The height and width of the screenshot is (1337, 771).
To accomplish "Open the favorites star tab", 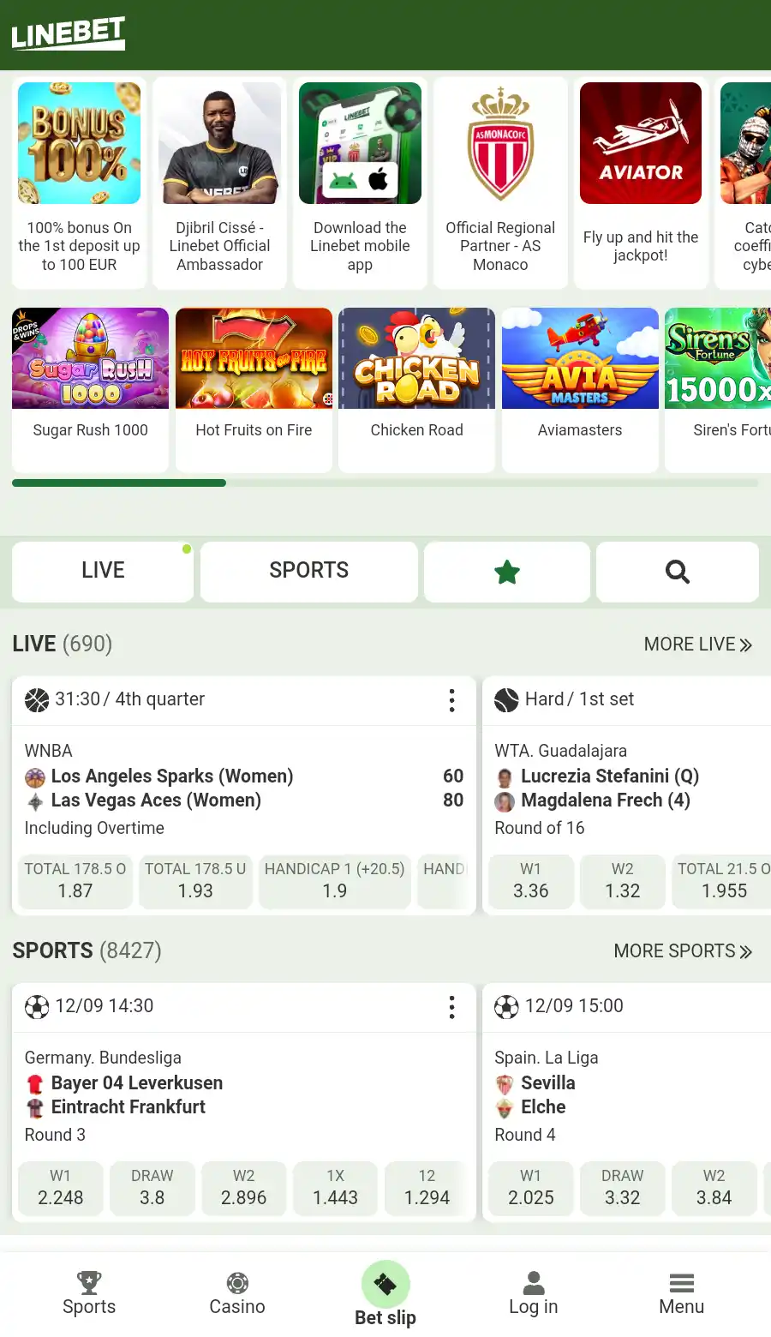I will click(507, 572).
